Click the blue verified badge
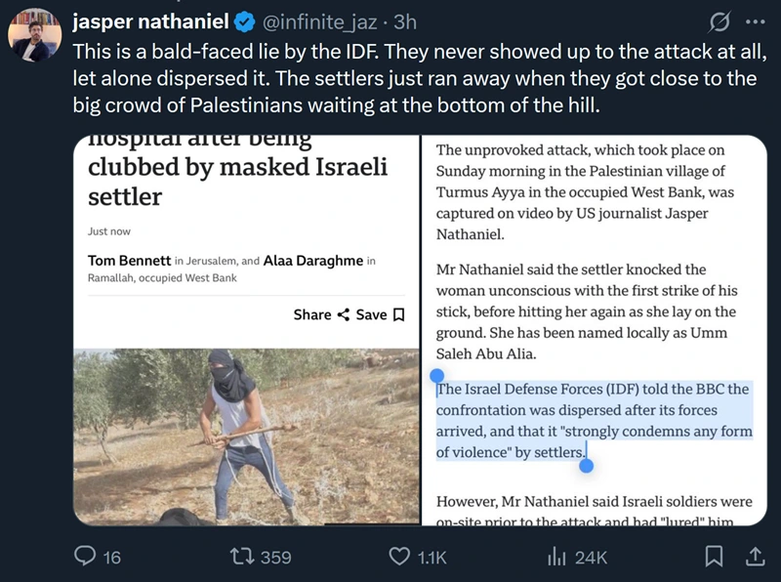The height and width of the screenshot is (582, 781). pyautogui.click(x=242, y=21)
